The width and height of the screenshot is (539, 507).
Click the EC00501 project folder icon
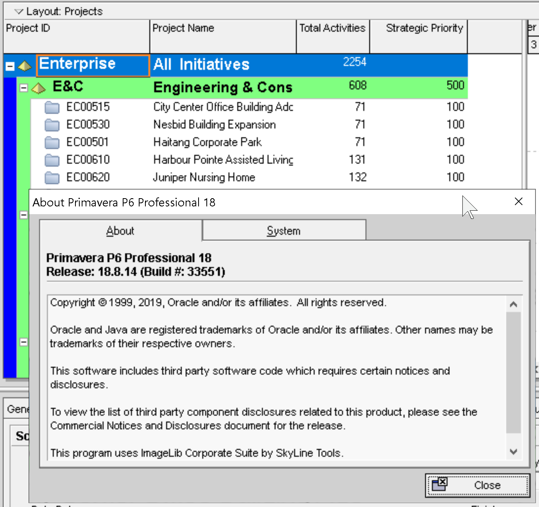(x=52, y=142)
